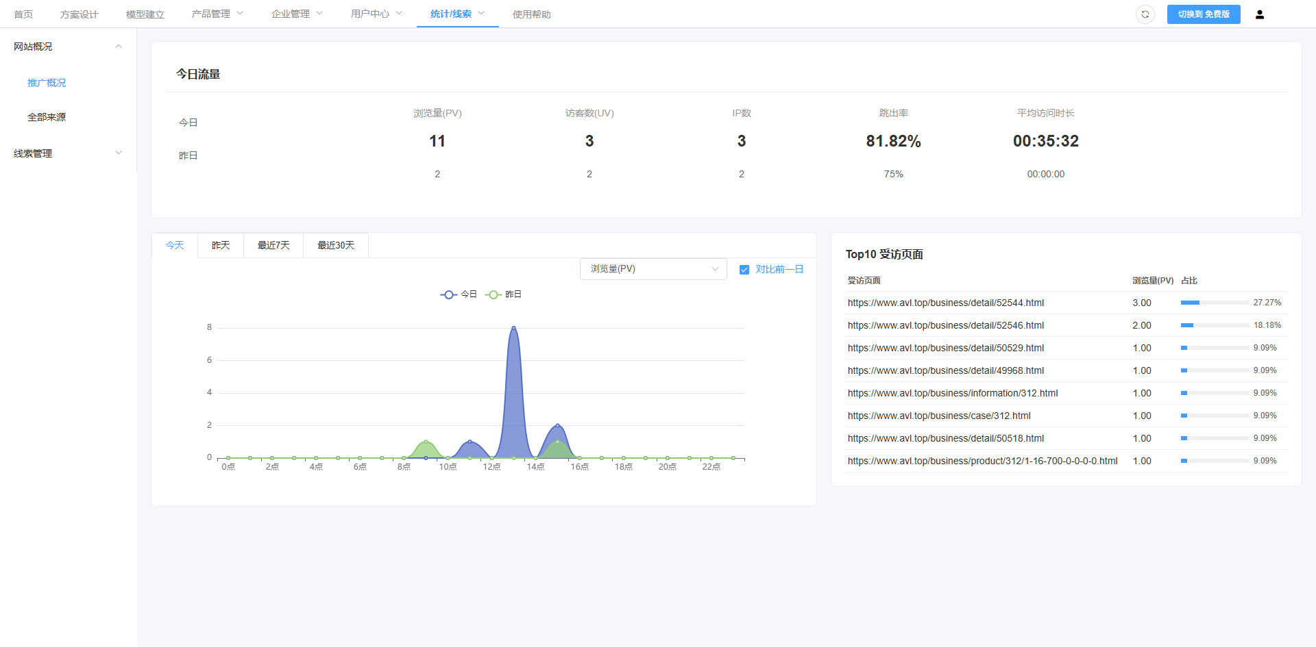
Task: Click the detail/49968.html page URL
Action: tap(946, 370)
